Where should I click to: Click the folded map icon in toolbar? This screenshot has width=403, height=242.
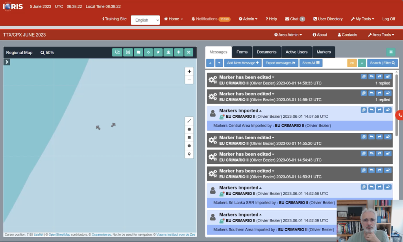(x=138, y=52)
